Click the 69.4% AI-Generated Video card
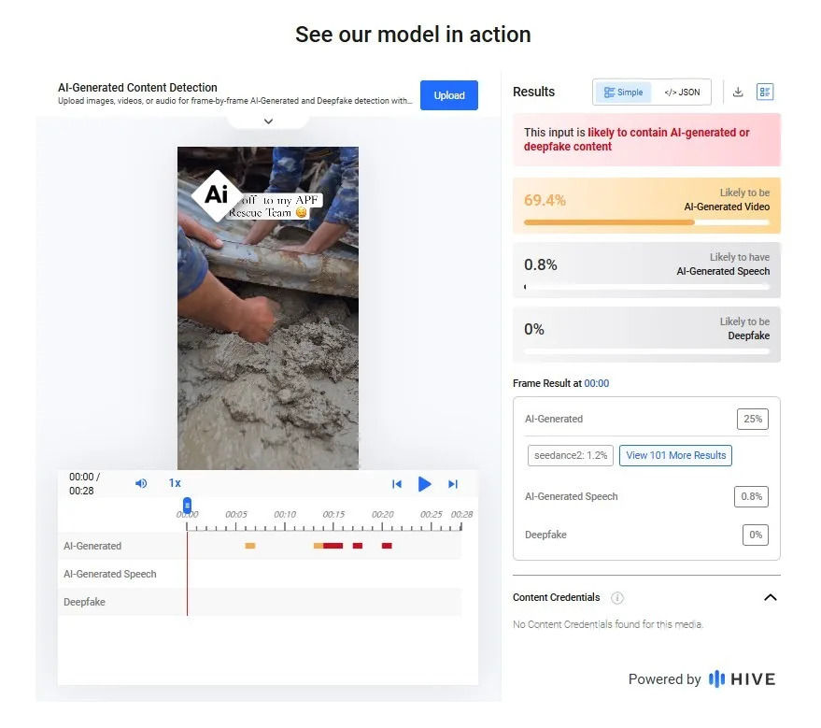 click(x=646, y=206)
